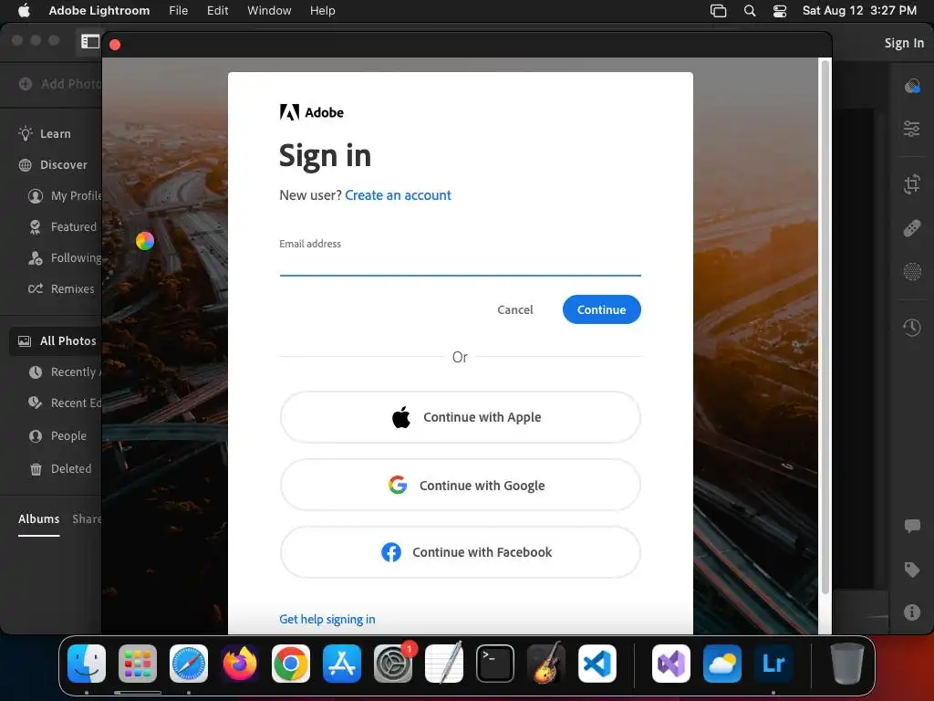934x701 pixels.
Task: Open the Help menu
Action: coord(322,11)
